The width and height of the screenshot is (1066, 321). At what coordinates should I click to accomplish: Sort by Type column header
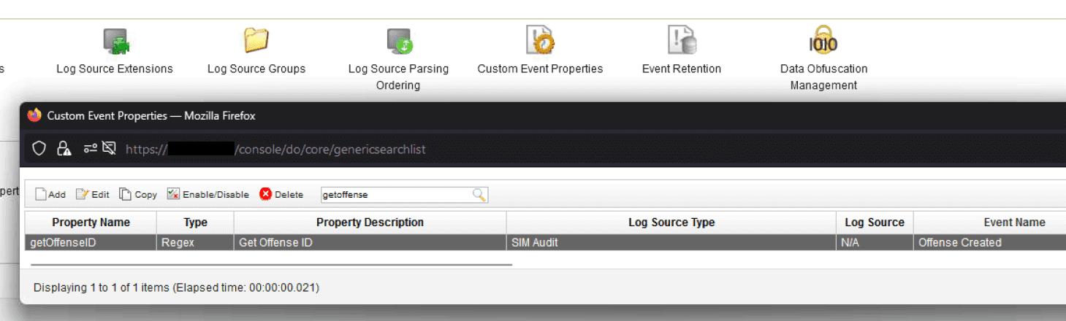[195, 223]
